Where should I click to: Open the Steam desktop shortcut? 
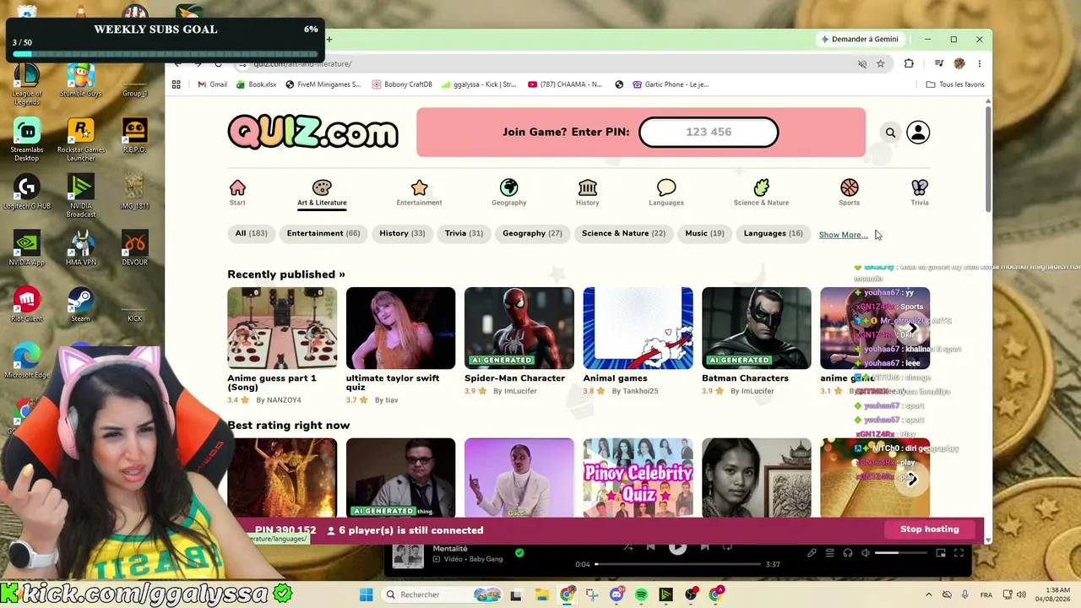coord(80,304)
